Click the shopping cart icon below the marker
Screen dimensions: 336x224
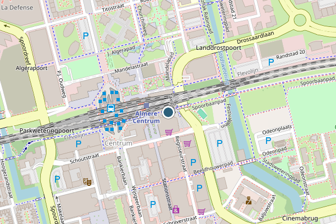pyautogui.click(x=169, y=132)
